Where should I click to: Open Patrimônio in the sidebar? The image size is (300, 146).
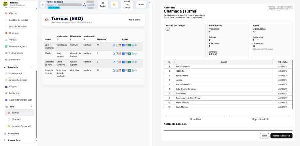click(x=15, y=60)
